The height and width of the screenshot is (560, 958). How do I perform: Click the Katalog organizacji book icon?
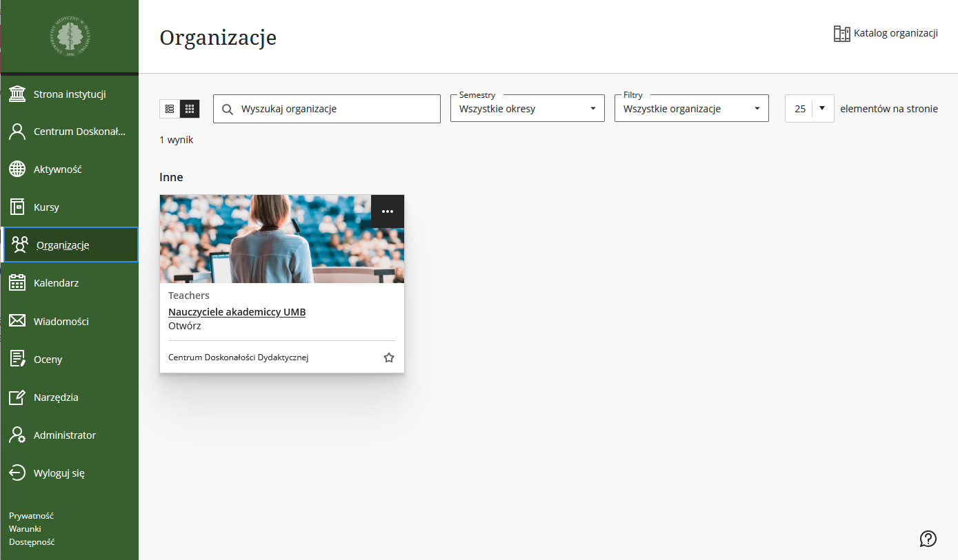(841, 34)
